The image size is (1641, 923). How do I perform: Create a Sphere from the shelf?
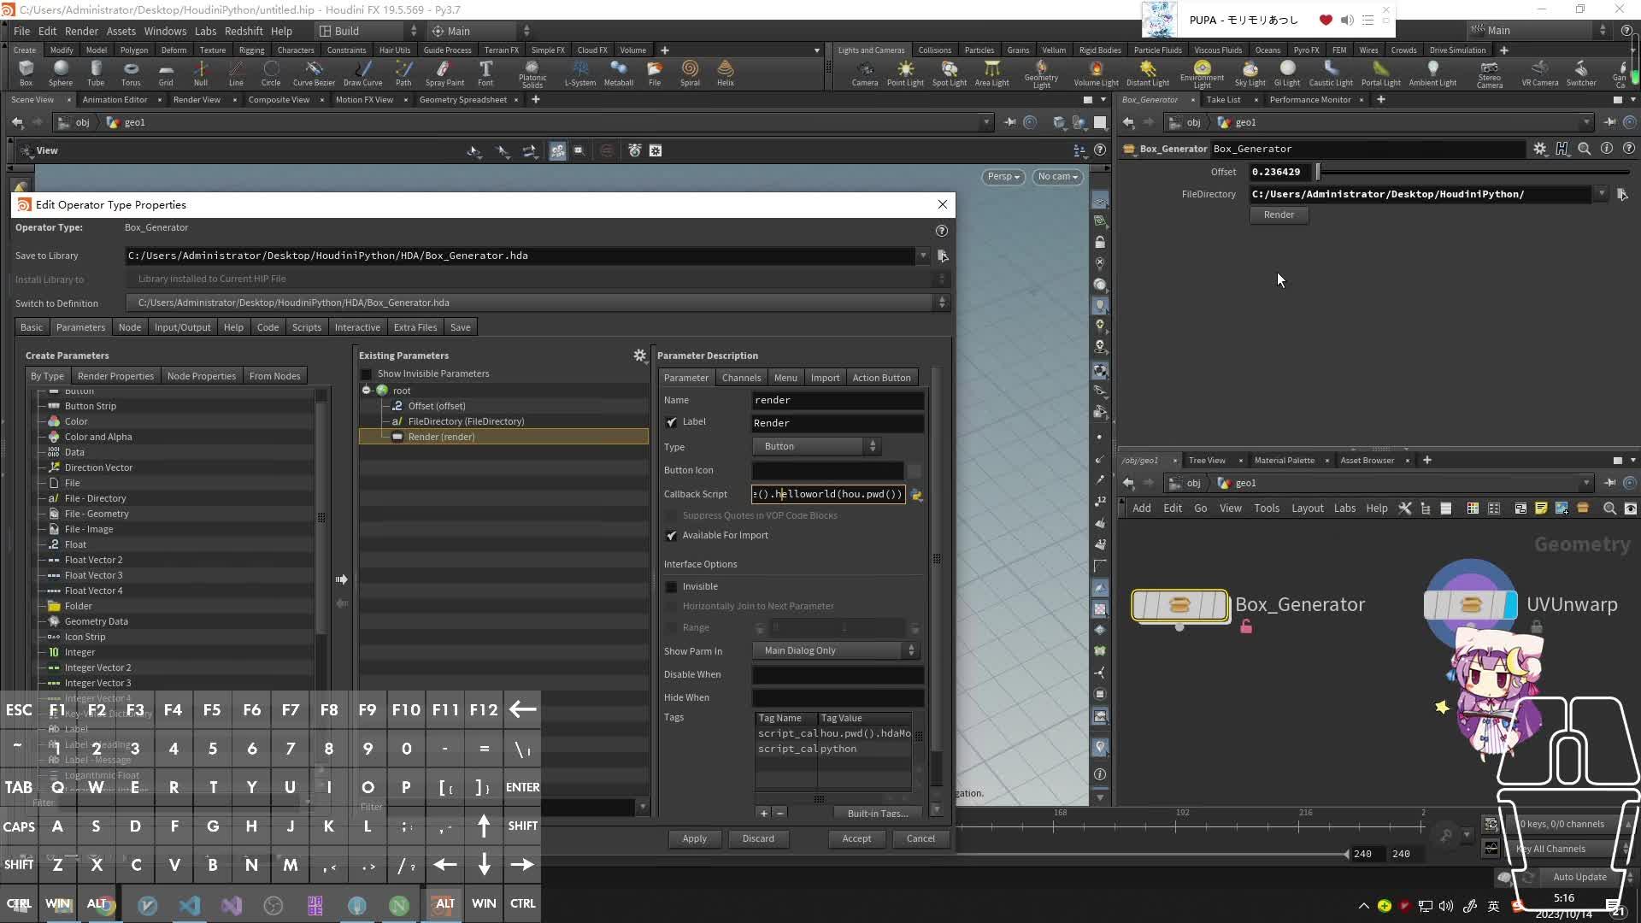60,73
